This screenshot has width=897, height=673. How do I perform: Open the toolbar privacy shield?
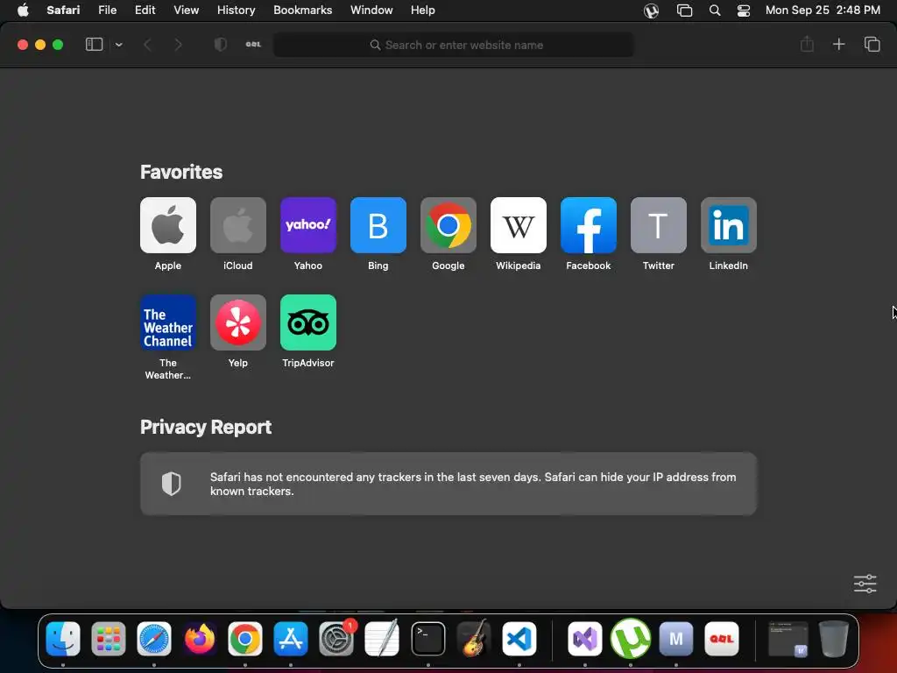coord(220,45)
